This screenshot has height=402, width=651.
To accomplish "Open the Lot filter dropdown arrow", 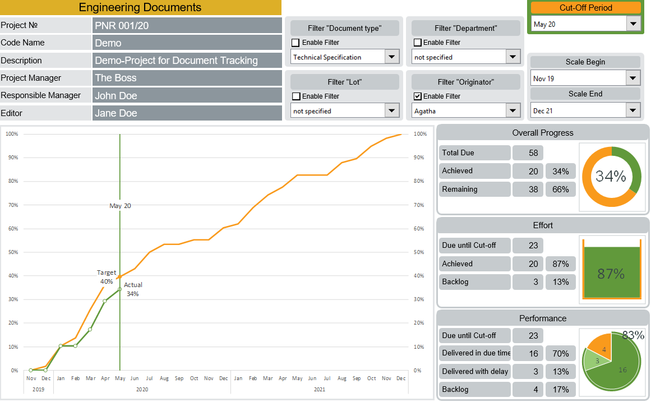I will (x=391, y=110).
